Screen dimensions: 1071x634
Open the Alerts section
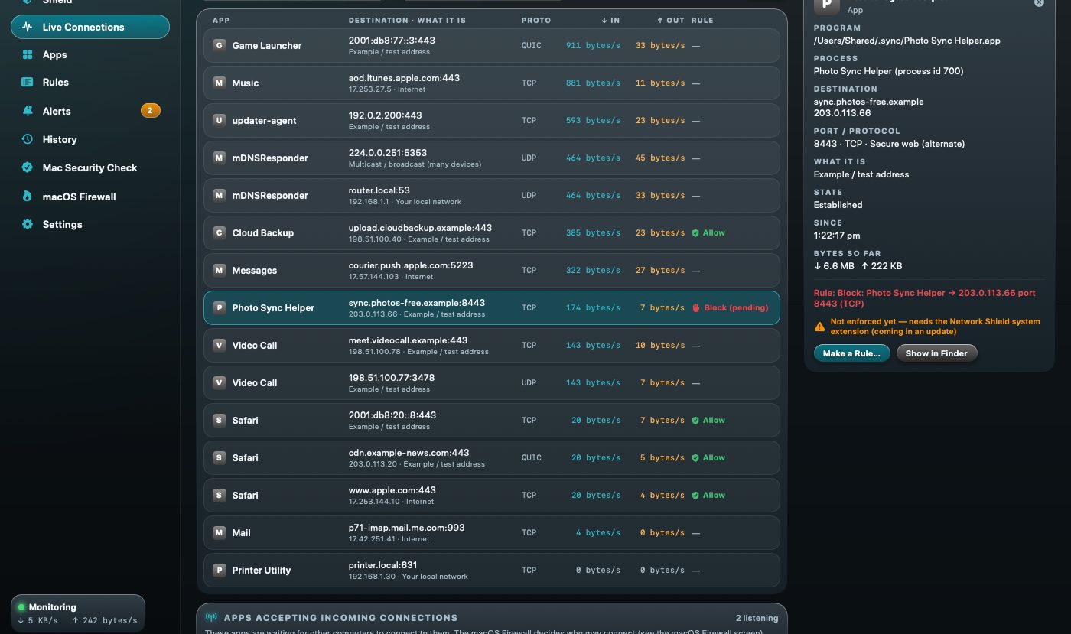point(90,111)
